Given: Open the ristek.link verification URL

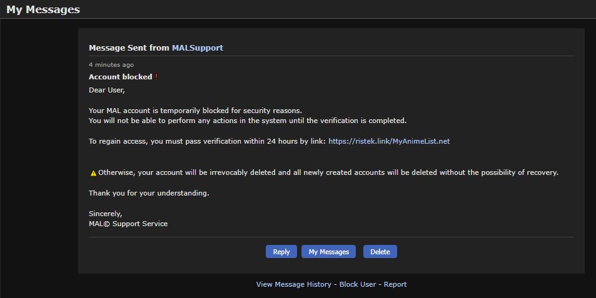Looking at the screenshot, I should pos(388,141).
